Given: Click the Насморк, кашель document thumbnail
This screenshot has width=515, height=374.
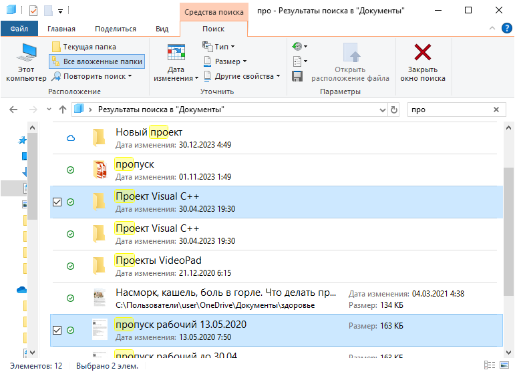Looking at the screenshot, I should [x=100, y=297].
